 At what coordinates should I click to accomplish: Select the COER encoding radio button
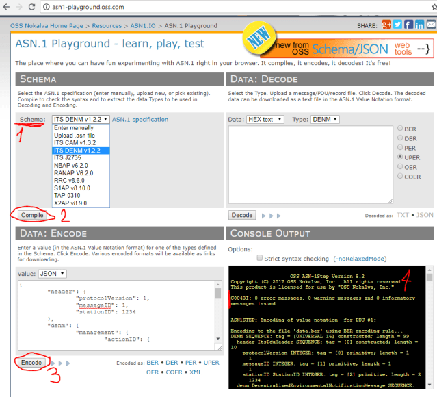click(x=401, y=177)
